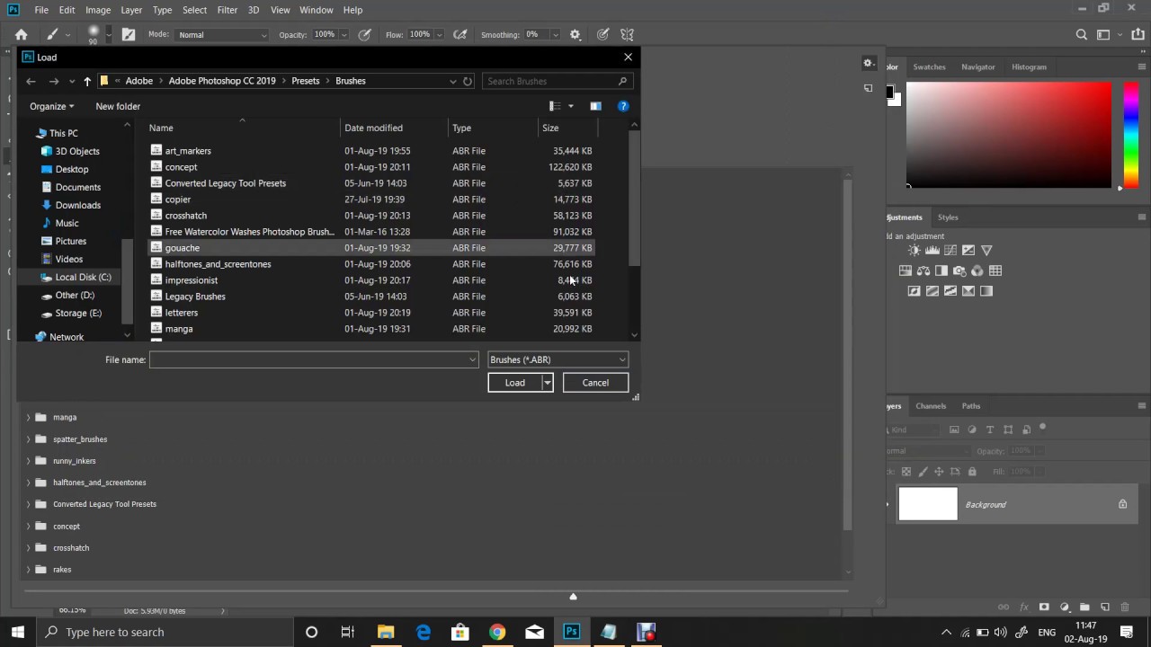
Task: Switch to the Channels tab
Action: point(931,406)
